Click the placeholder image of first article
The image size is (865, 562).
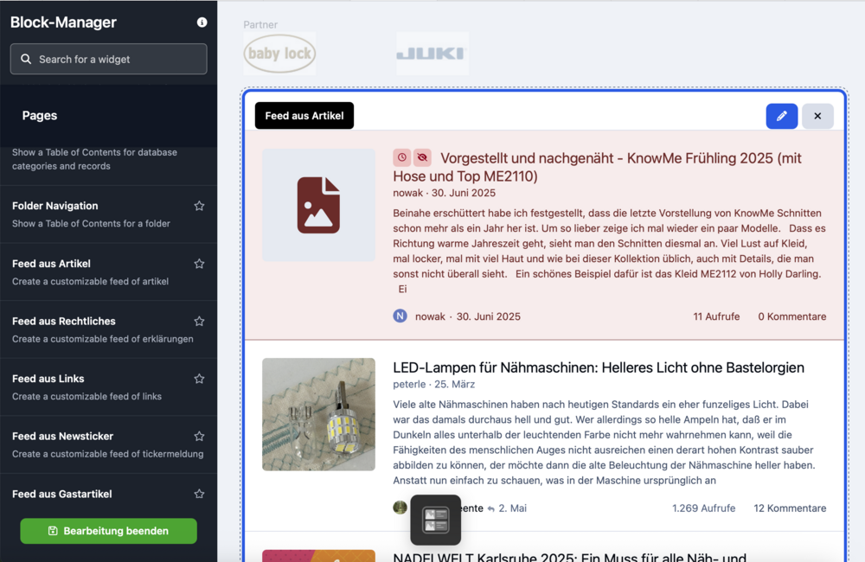[319, 205]
